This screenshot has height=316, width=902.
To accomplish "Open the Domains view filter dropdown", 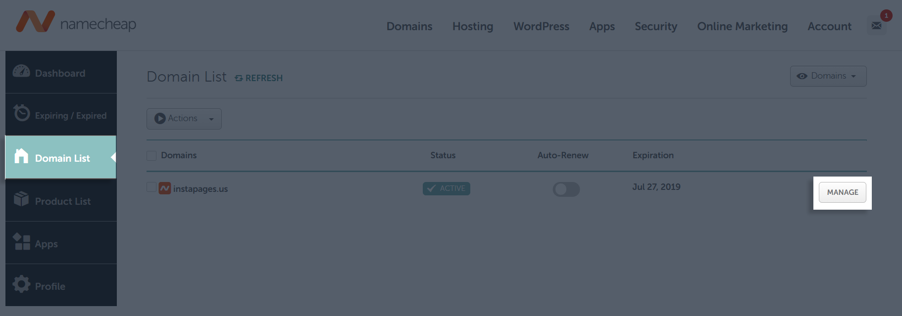I will pos(828,76).
